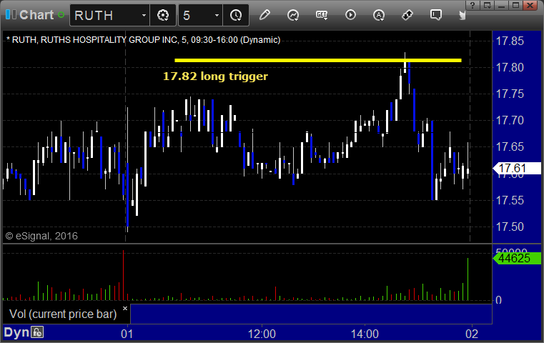The height and width of the screenshot is (343, 544).
Task: Open the time template clock icon
Action: coord(236,15)
